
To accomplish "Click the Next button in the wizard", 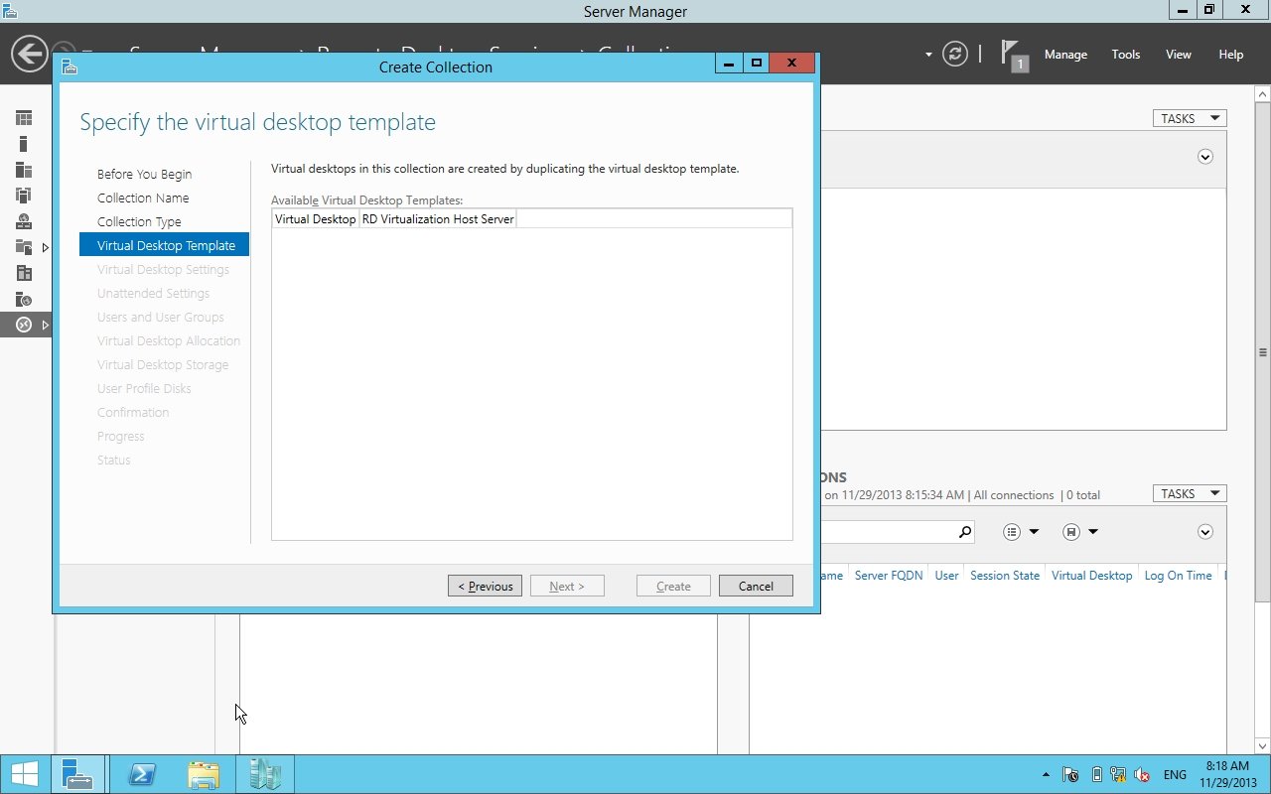I will point(567,586).
